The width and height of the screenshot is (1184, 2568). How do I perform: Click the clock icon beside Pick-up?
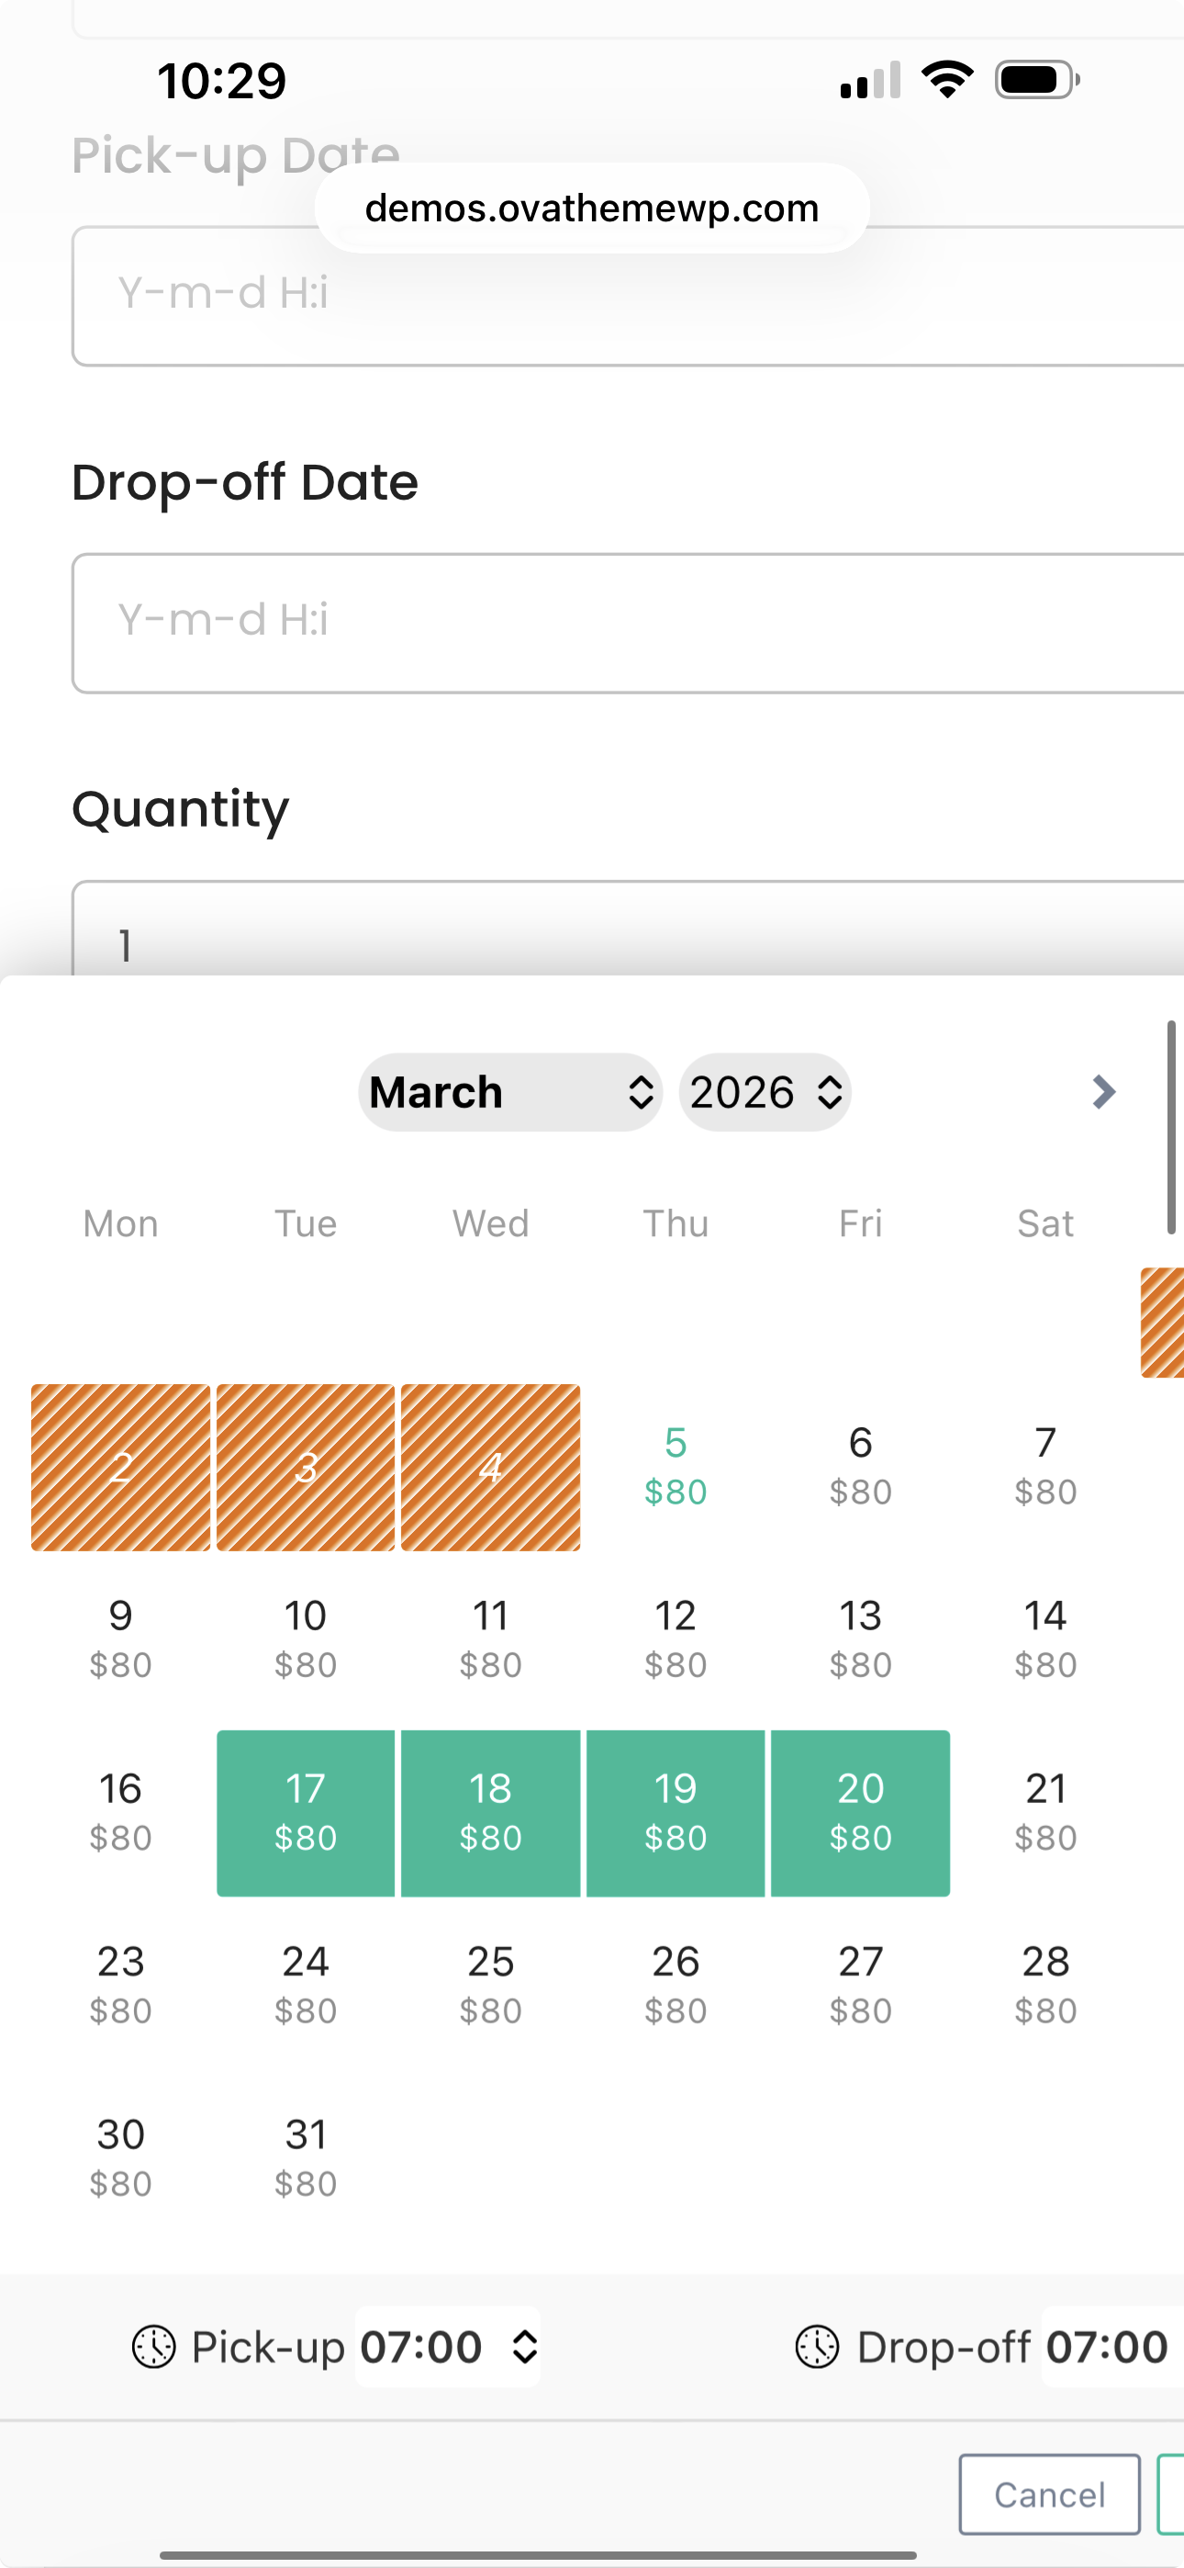[153, 2347]
